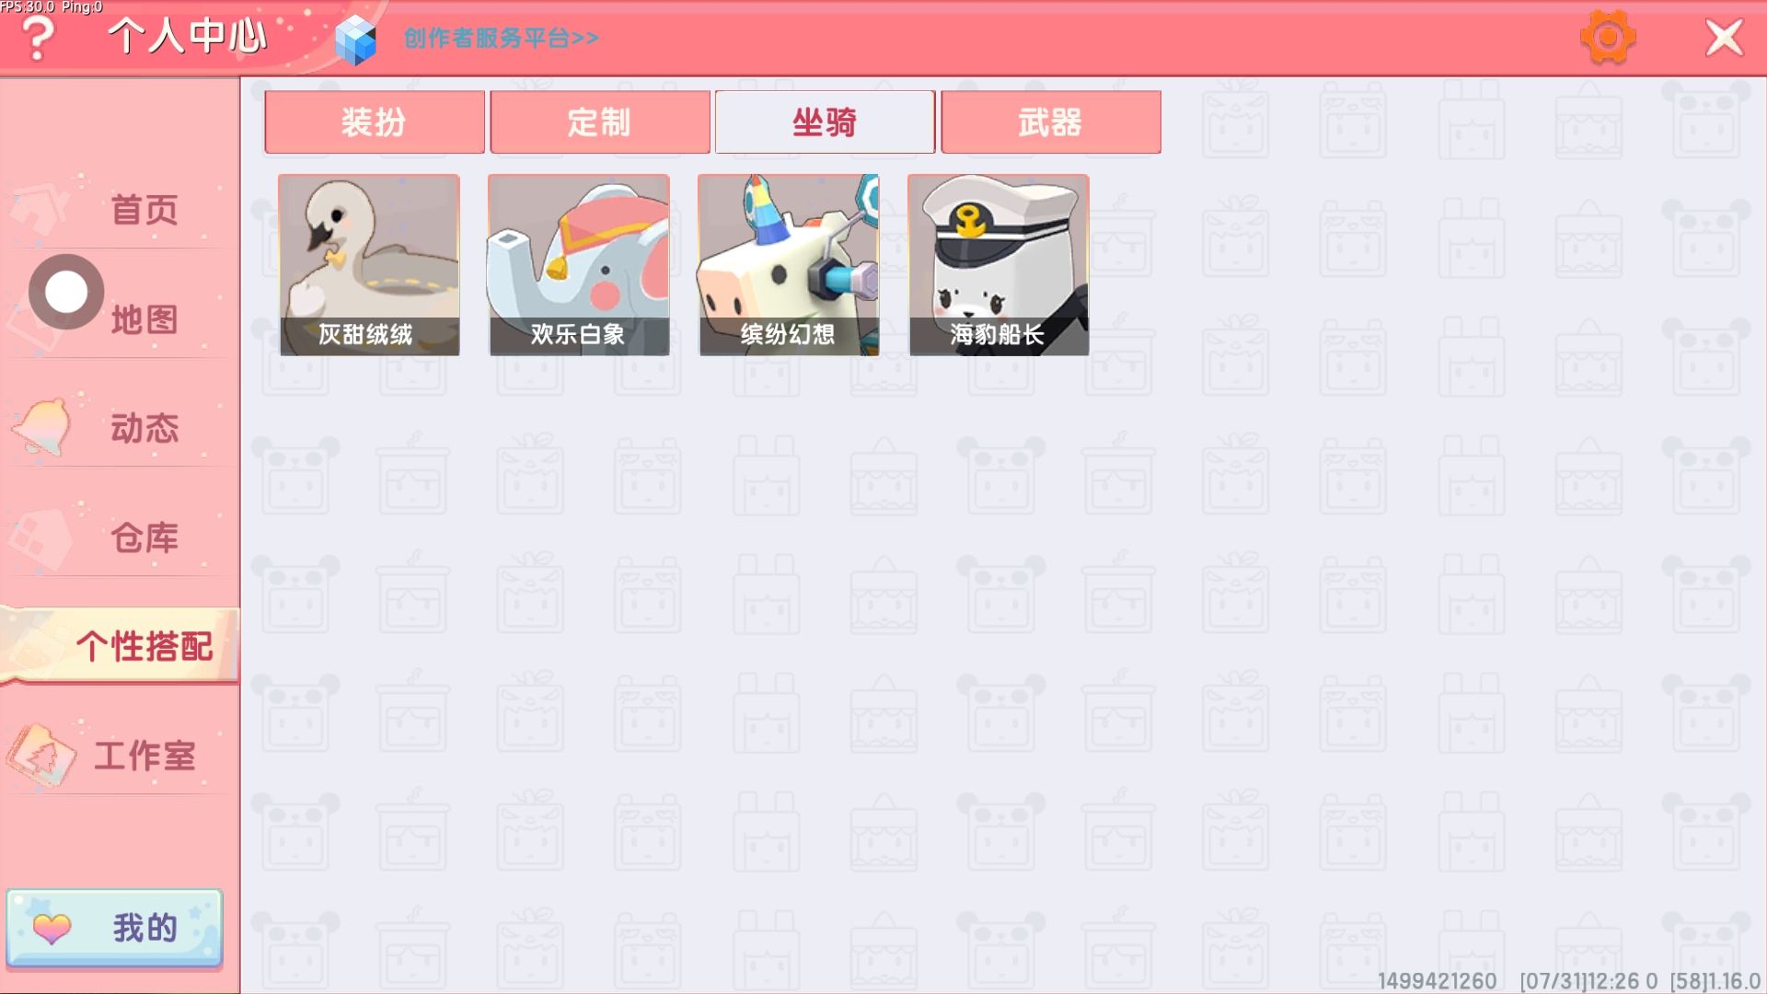This screenshot has height=994, width=1767.
Task: Choose the 欢乐白象 elephant mount
Action: [579, 265]
